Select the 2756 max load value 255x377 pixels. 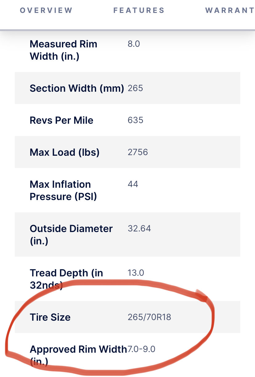[138, 152]
